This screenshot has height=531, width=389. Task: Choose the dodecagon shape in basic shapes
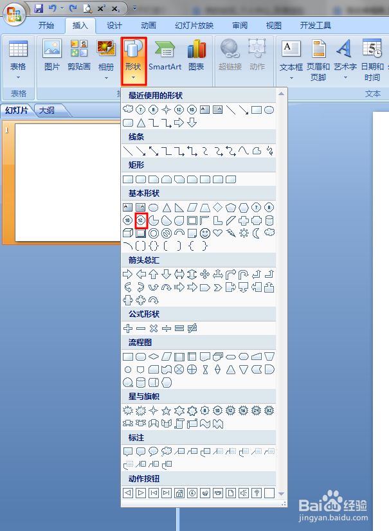tap(141, 221)
